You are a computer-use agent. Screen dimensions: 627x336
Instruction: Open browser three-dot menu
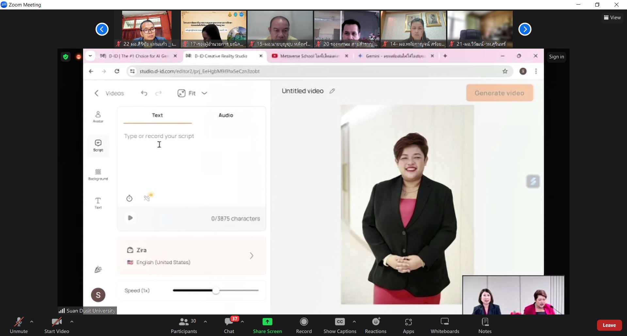(536, 71)
